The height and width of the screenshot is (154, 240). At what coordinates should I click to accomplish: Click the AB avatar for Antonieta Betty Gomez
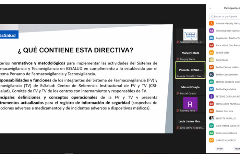coord(212,30)
